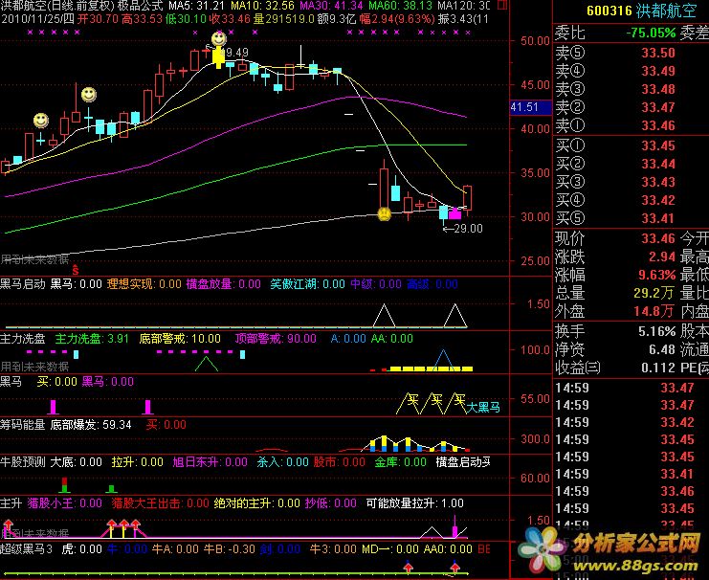Click the tall magenta spike in the 主升 panel
Image resolution: width=709 pixels, height=580 pixels.
[x=454, y=526]
